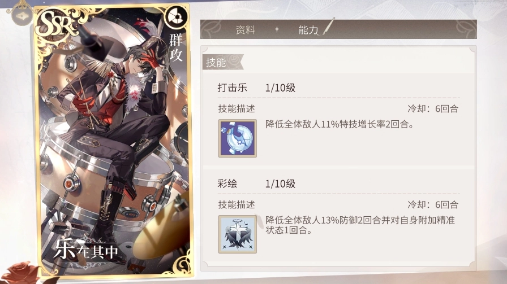This screenshot has height=284, width=507.
Task: Click the SSR rarity badge
Action: click(x=57, y=24)
